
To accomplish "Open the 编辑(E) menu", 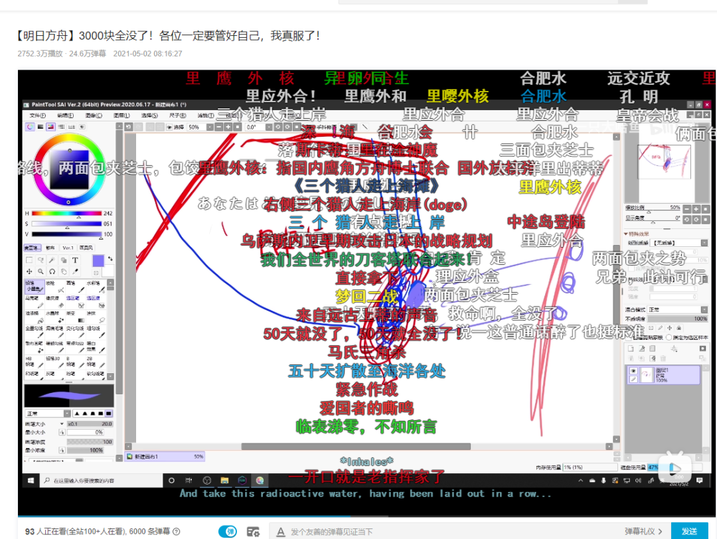I will (65, 116).
